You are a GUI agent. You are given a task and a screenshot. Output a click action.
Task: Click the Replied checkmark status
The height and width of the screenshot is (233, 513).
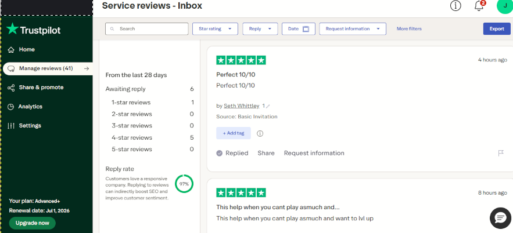232,154
